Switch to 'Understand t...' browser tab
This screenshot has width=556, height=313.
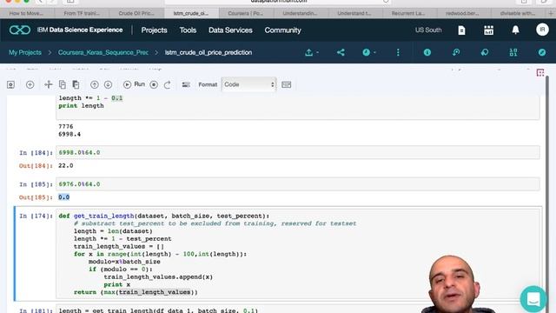(x=355, y=14)
